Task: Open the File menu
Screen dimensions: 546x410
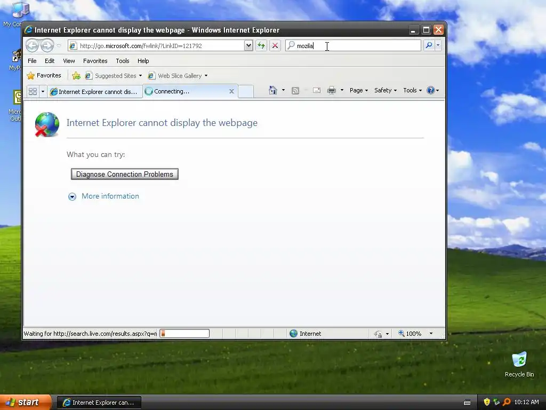Action: 32,61
